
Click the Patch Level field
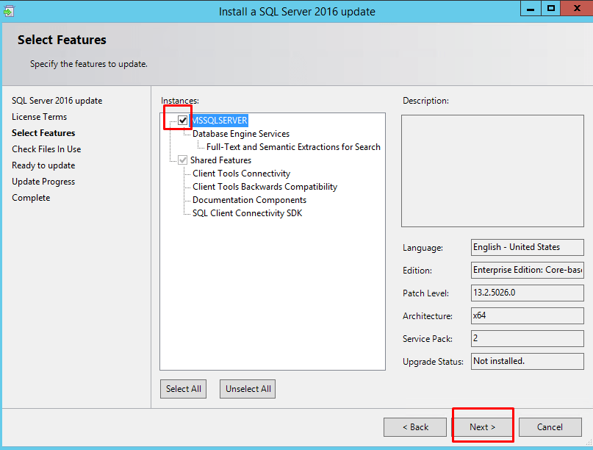(528, 293)
